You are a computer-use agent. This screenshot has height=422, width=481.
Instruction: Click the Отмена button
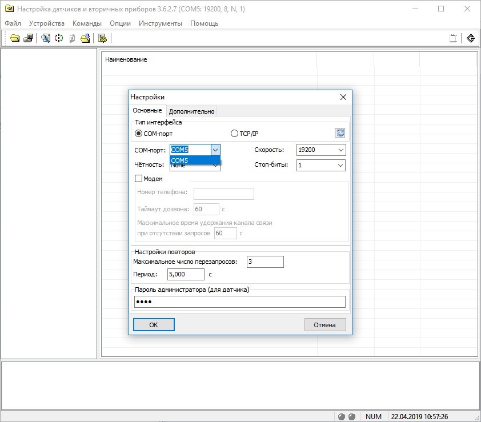[325, 325]
